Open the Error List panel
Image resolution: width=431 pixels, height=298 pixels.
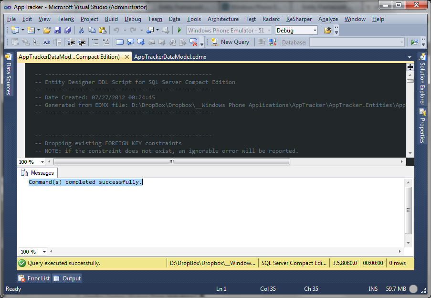[x=34, y=278]
